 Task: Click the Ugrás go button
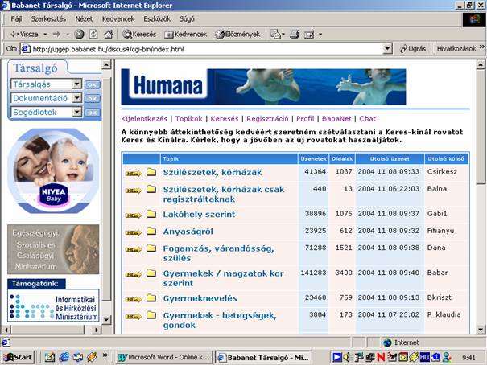pyautogui.click(x=411, y=49)
